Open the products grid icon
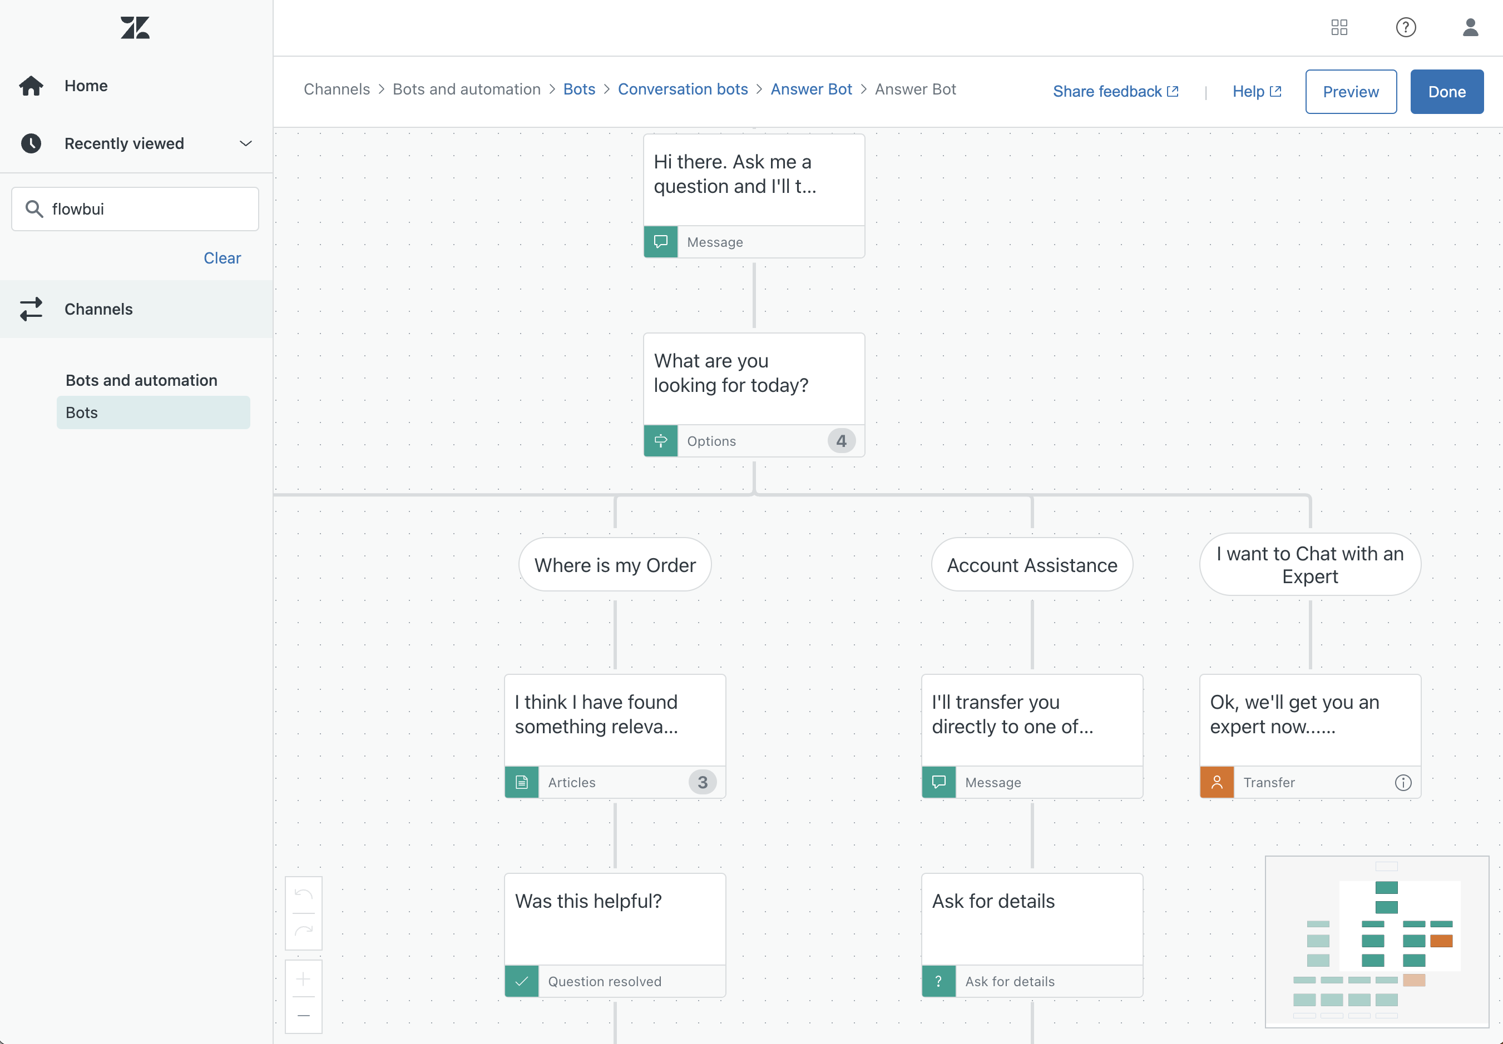Viewport: 1503px width, 1044px height. (1339, 27)
